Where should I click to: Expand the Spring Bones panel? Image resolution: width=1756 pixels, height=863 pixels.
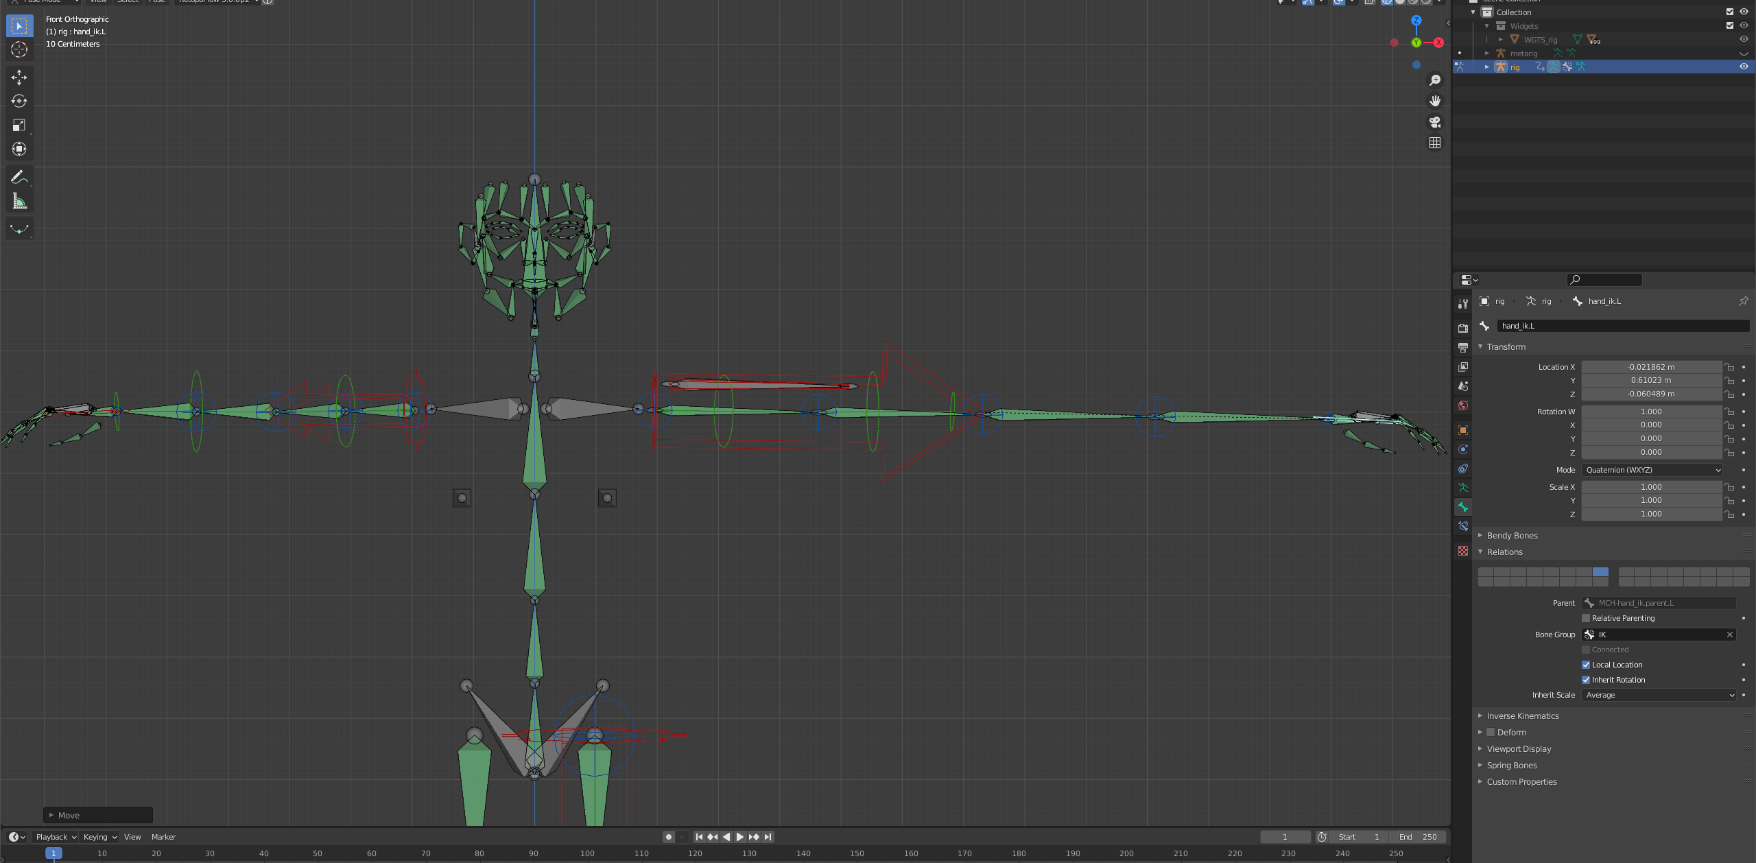tap(1480, 766)
